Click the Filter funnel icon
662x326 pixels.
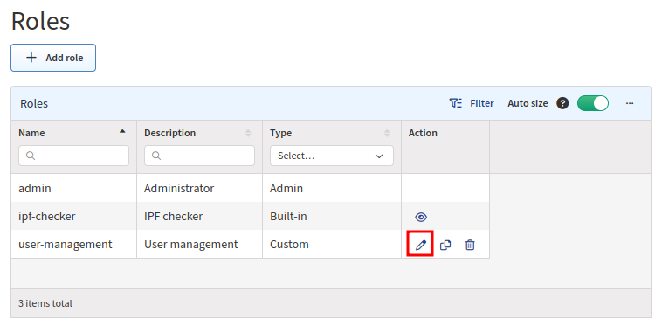coord(456,103)
